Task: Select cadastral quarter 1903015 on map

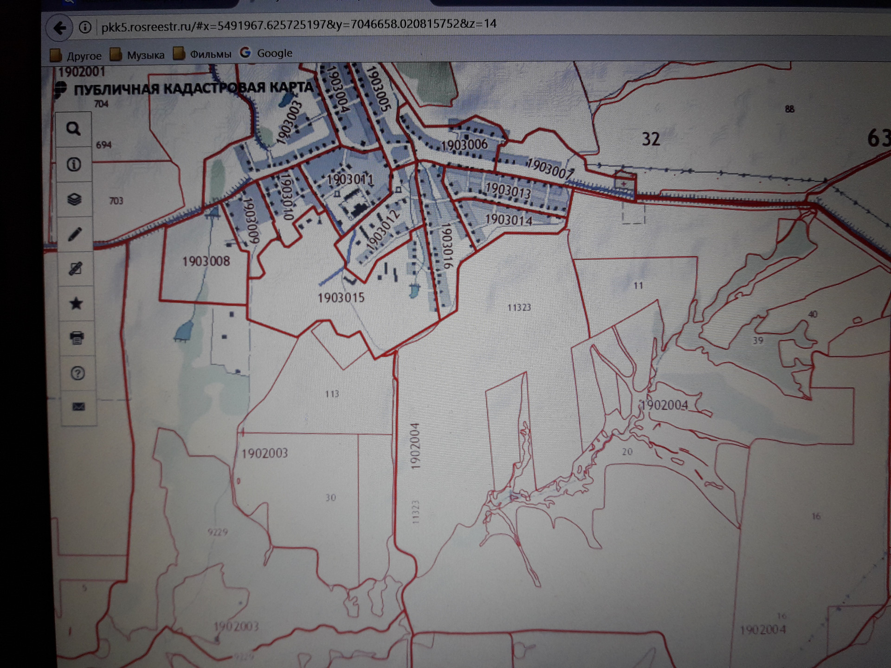Action: [x=341, y=298]
